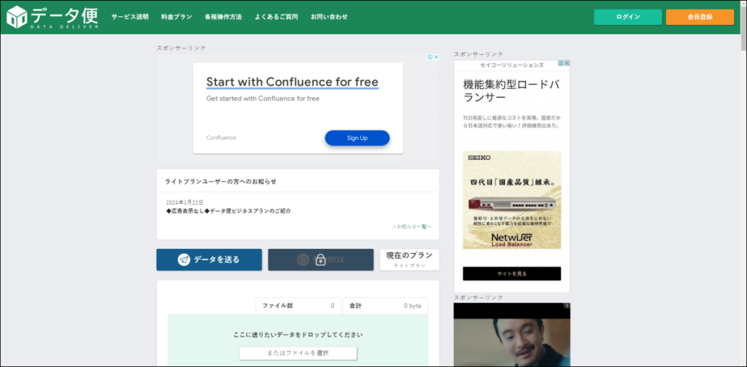
Task: Open データ便ビジネスプランのご紹介 notice link
Action: click(228, 211)
